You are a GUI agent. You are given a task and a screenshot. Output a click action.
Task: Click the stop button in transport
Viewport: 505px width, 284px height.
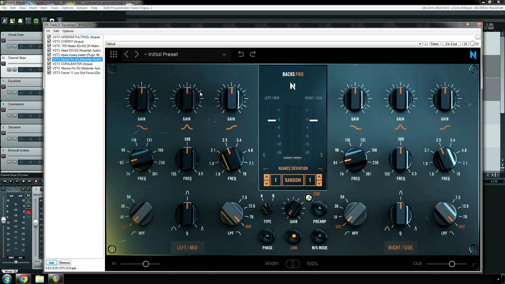[x=23, y=181]
